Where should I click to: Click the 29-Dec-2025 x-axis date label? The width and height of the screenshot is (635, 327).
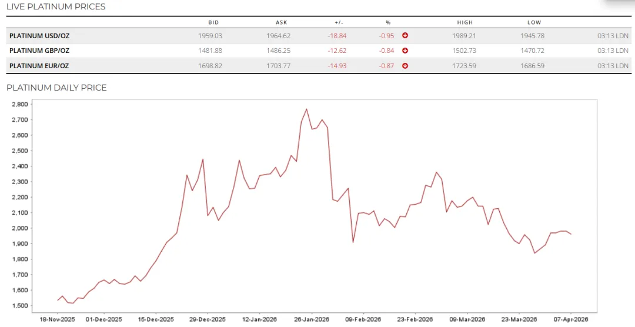pyautogui.click(x=208, y=319)
